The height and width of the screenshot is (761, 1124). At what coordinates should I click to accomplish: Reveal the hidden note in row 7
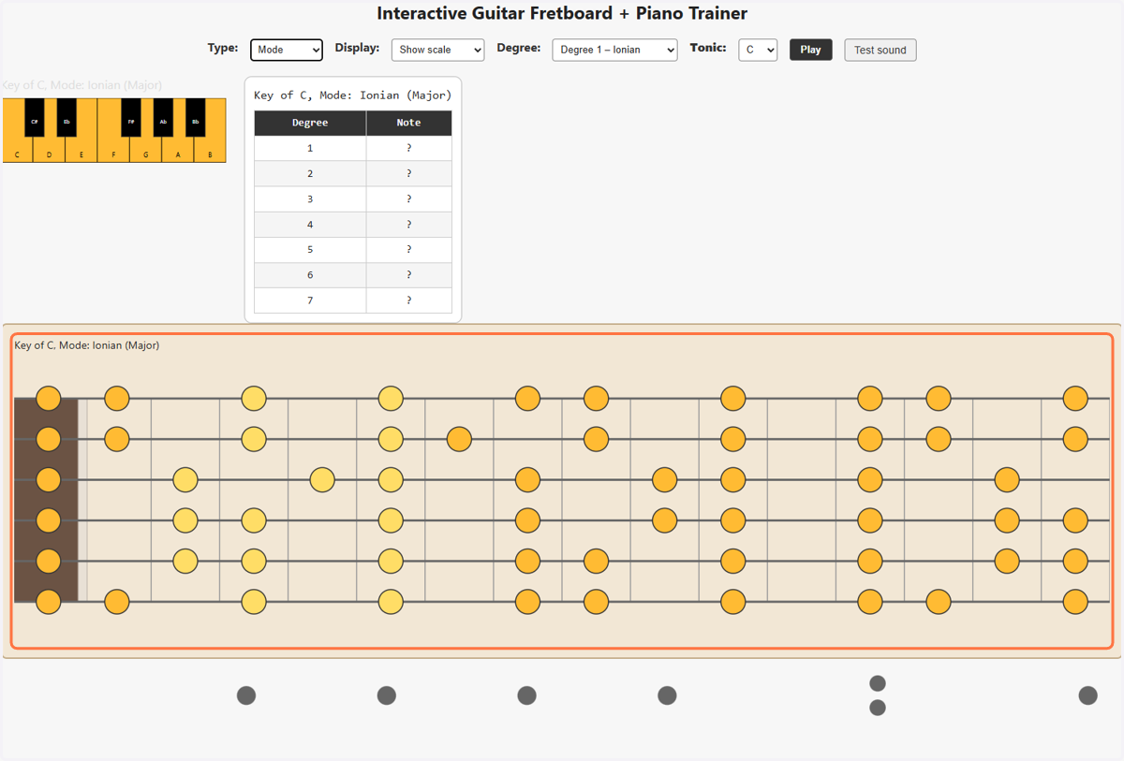pyautogui.click(x=409, y=300)
